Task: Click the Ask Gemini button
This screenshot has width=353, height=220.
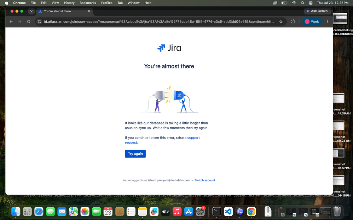Action: click(x=317, y=11)
